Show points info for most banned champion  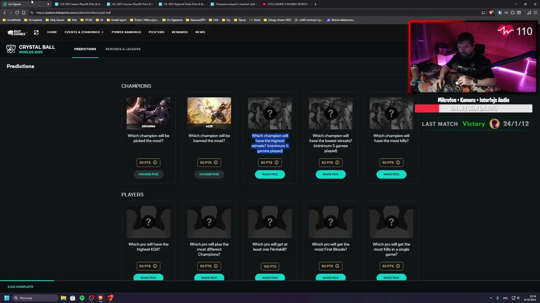pos(216,162)
